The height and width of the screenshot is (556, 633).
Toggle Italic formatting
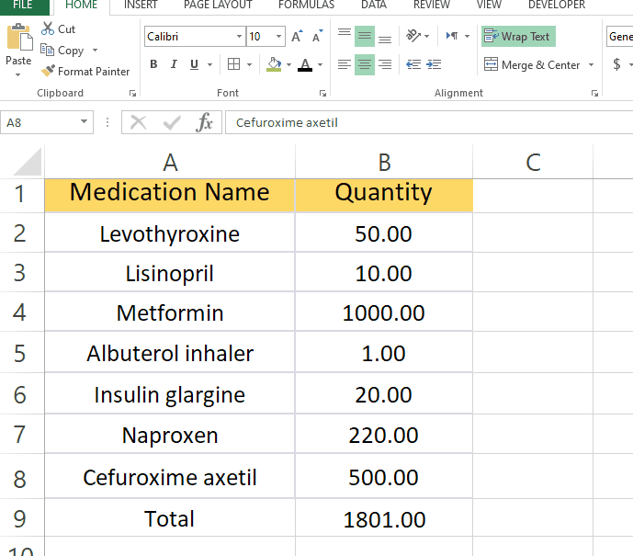(174, 64)
